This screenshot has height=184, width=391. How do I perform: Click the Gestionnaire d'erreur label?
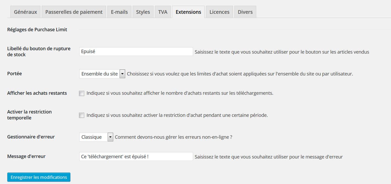[31, 137]
